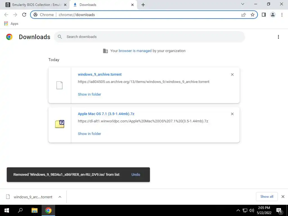This screenshot has width=288, height=216.
Task: Remove Apple Mac OS 7.1 entry from list
Action: click(x=232, y=114)
